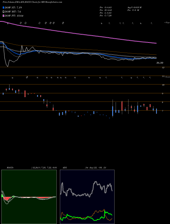The image size is (170, 224).
Task: Click the MACD '(12,26,9) 7.23, 7.22, 0.01' values
Action: [x=44, y=168]
